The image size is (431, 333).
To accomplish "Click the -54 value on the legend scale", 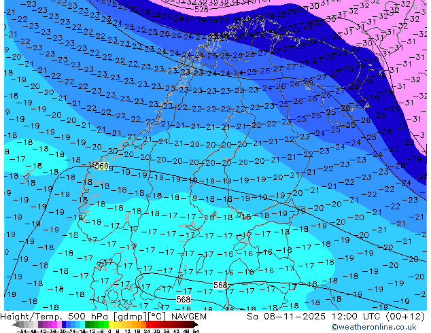I will (x=22, y=331).
